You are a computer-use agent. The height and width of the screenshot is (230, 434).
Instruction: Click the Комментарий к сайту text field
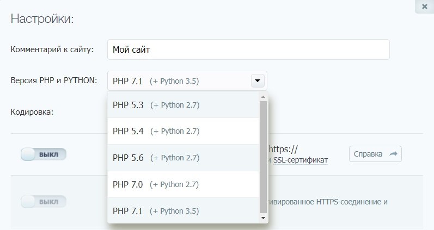[248, 49]
